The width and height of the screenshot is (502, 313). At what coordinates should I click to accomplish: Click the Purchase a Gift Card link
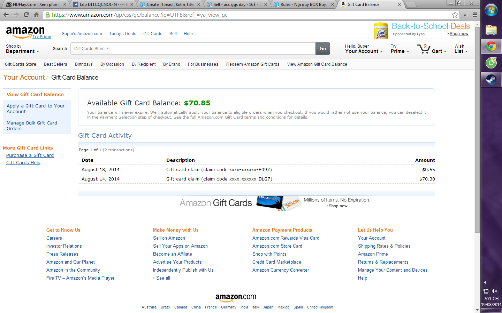[x=30, y=155]
